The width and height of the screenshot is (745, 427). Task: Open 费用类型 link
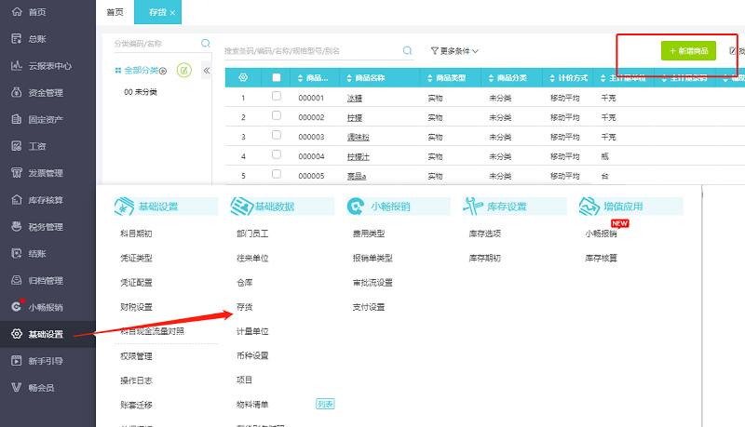[369, 234]
